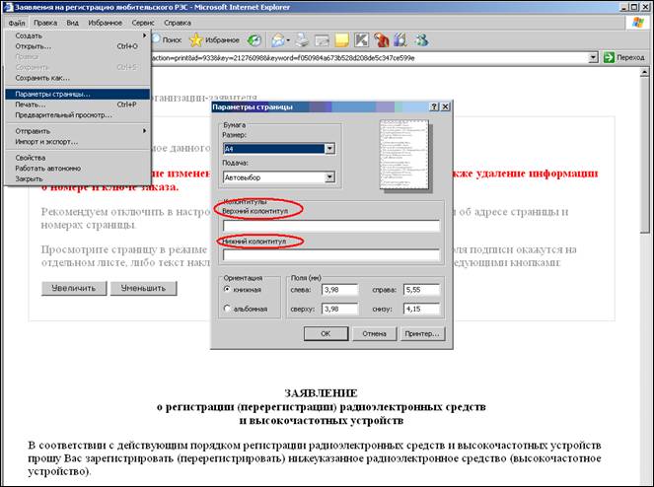Image resolution: width=654 pixels, height=487 pixels.
Task: Click the Принтер... button
Action: coord(422,333)
